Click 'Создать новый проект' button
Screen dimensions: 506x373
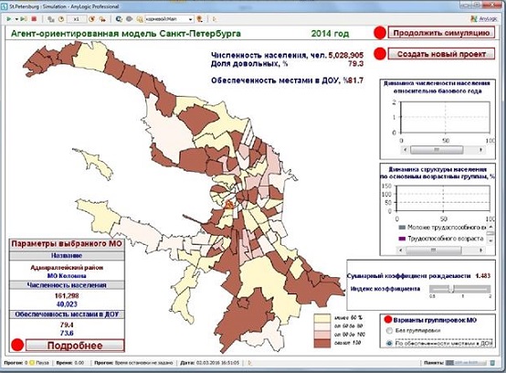pos(441,54)
